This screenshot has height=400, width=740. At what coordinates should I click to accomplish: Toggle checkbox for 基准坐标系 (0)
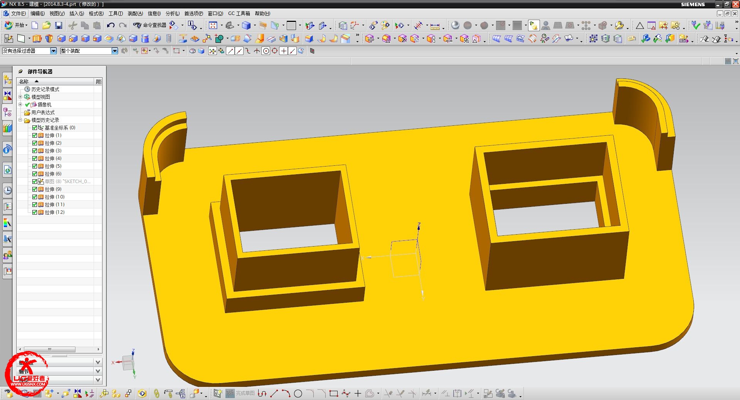click(x=35, y=128)
